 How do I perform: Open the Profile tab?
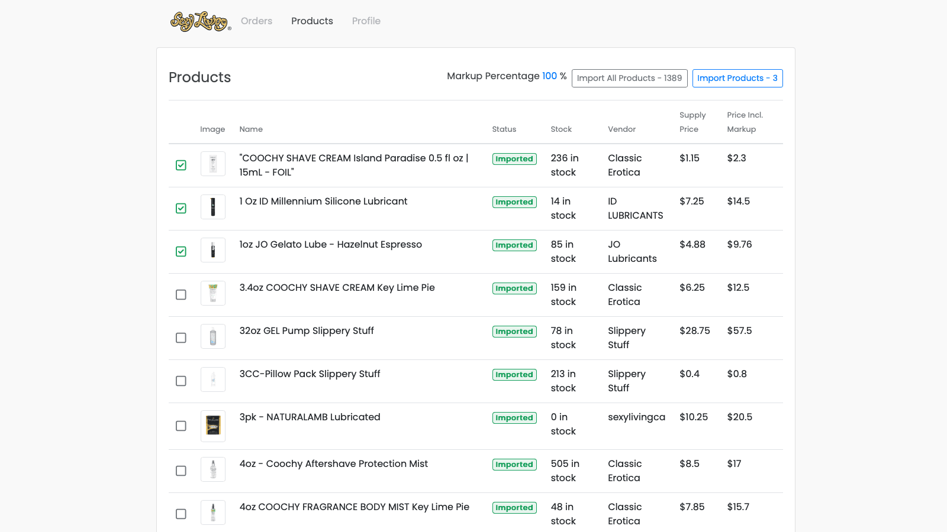pos(366,21)
